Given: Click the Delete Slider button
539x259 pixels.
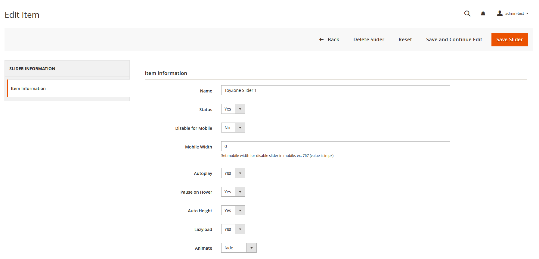Looking at the screenshot, I should click(x=369, y=39).
